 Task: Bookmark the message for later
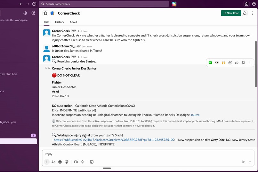pyautogui.click(x=243, y=62)
